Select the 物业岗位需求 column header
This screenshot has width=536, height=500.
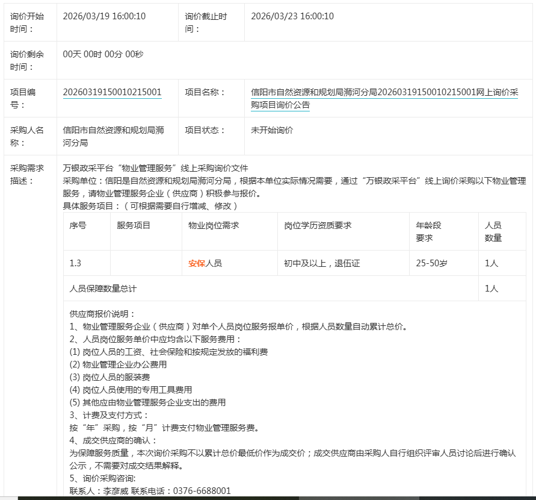214,225
